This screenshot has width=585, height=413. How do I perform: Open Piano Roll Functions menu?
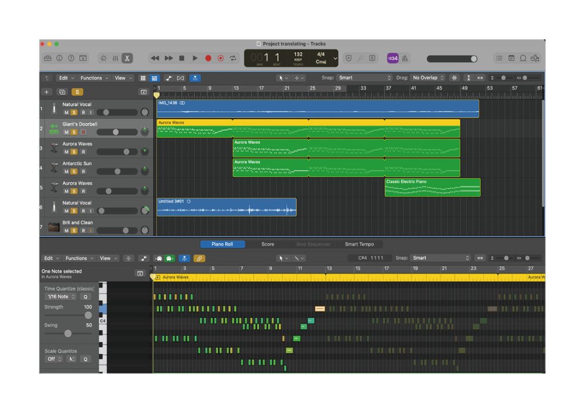tap(79, 258)
